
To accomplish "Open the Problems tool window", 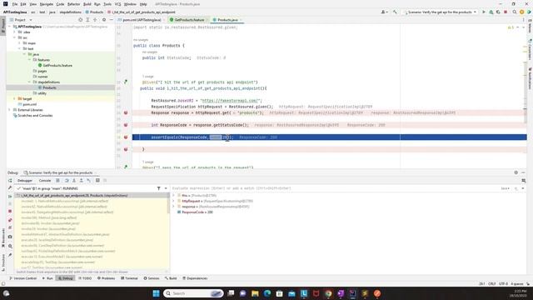I will pyautogui.click(x=106, y=278).
